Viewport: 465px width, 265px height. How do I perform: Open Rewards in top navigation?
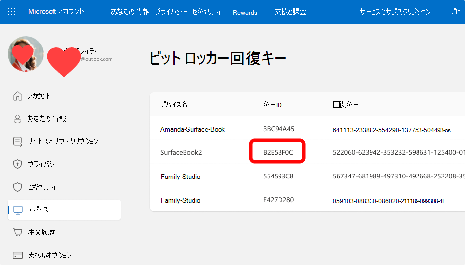tap(245, 12)
